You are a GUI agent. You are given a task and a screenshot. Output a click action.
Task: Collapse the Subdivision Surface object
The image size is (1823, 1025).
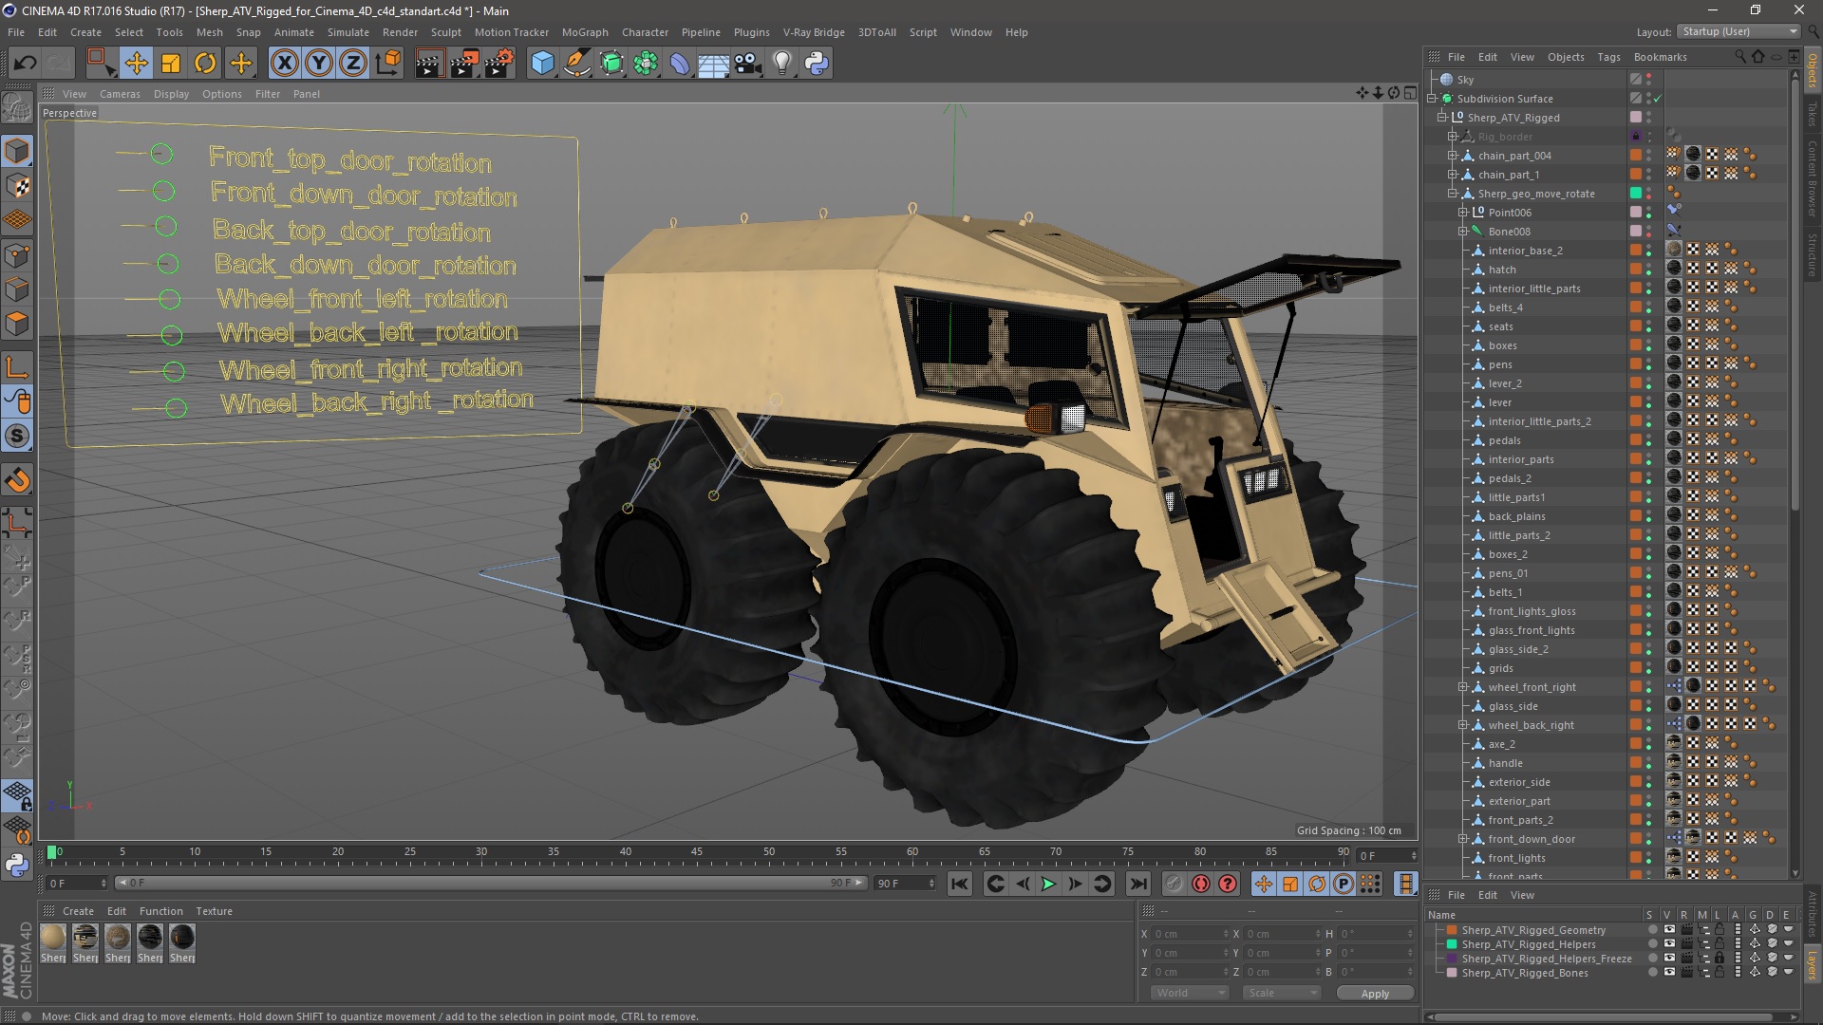(1432, 99)
